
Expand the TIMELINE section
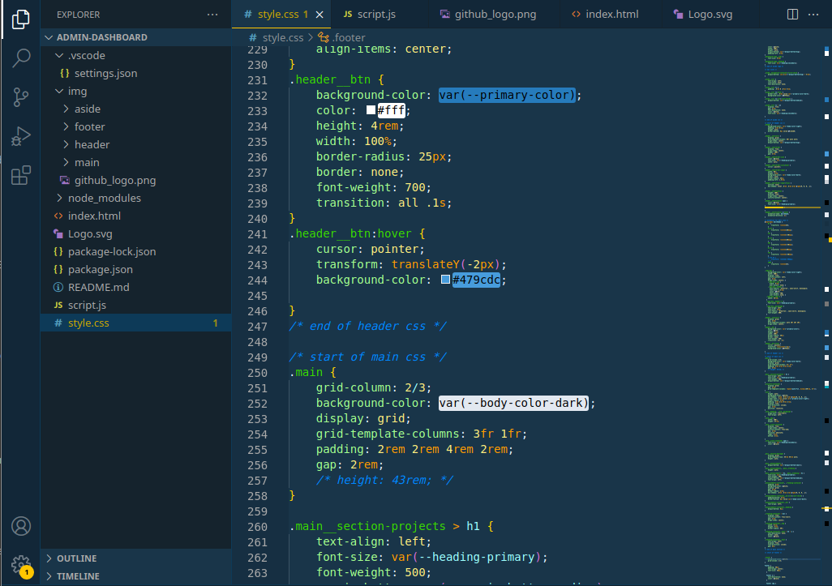click(x=49, y=576)
